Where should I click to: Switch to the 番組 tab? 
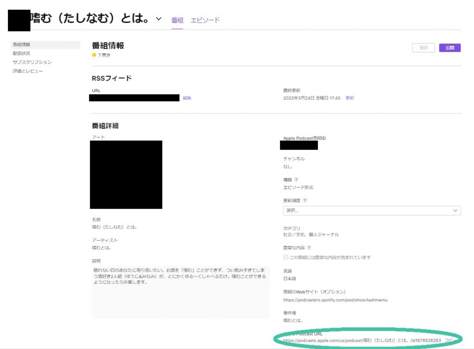tap(177, 20)
